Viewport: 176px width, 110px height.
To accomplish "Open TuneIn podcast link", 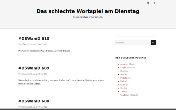I will [124, 92].
